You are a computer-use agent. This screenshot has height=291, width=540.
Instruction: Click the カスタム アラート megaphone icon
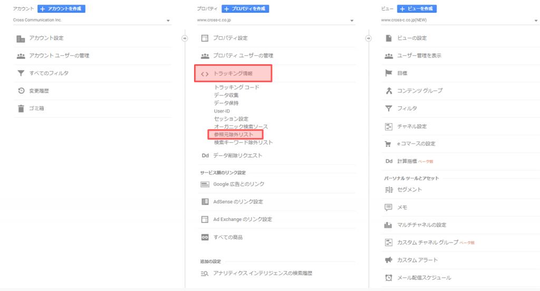[x=389, y=260]
